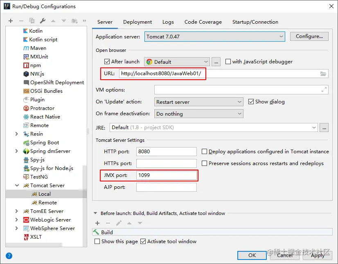Toggle the Show this page checkbox
The height and width of the screenshot is (264, 338).
pos(97,242)
